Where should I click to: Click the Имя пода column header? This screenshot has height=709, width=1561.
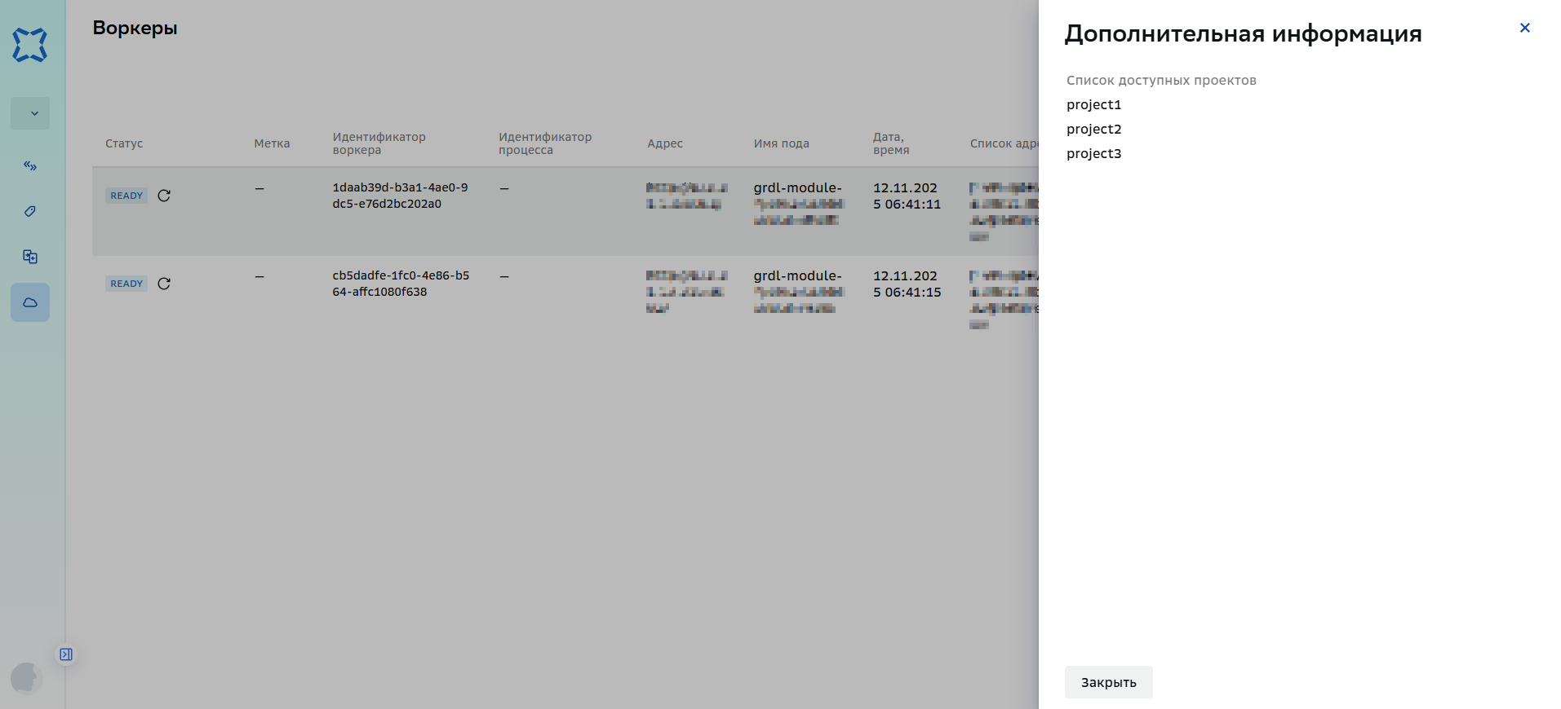point(781,143)
